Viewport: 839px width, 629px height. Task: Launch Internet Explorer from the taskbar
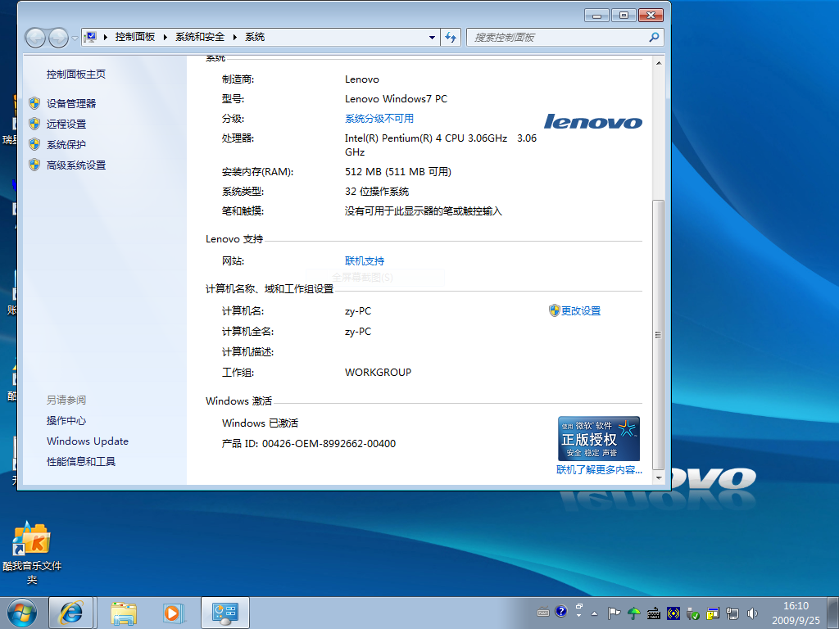coord(71,613)
